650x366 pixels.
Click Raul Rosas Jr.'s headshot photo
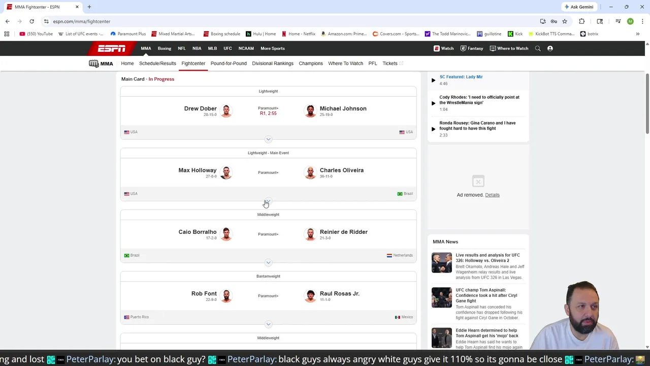pos(310,295)
